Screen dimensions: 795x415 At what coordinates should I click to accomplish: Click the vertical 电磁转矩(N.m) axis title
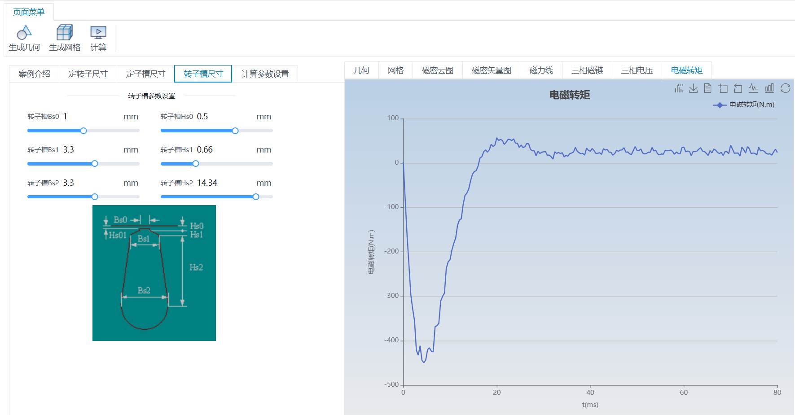371,252
